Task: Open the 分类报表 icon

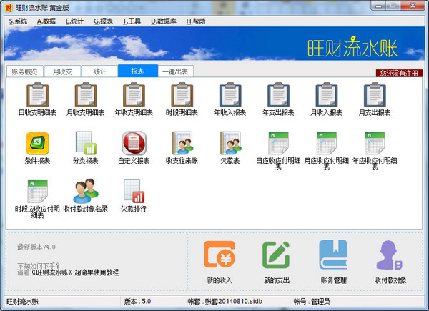Action: pos(86,143)
